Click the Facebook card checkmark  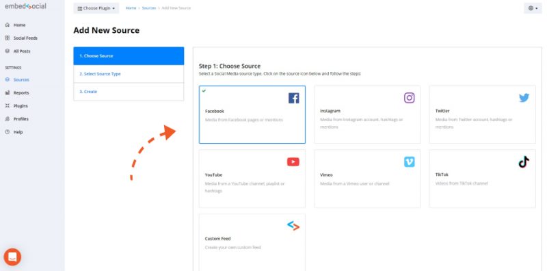click(x=204, y=91)
